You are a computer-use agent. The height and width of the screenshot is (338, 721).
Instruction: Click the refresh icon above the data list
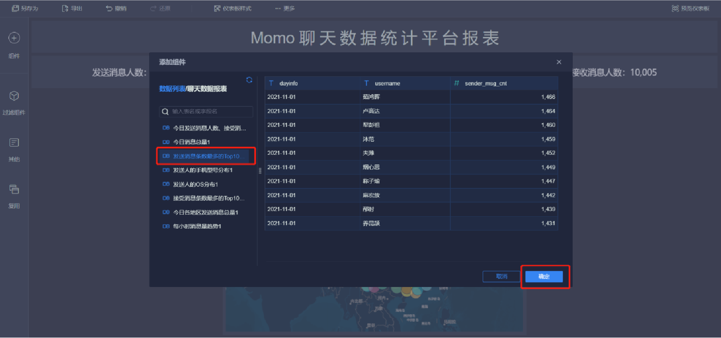click(x=249, y=80)
